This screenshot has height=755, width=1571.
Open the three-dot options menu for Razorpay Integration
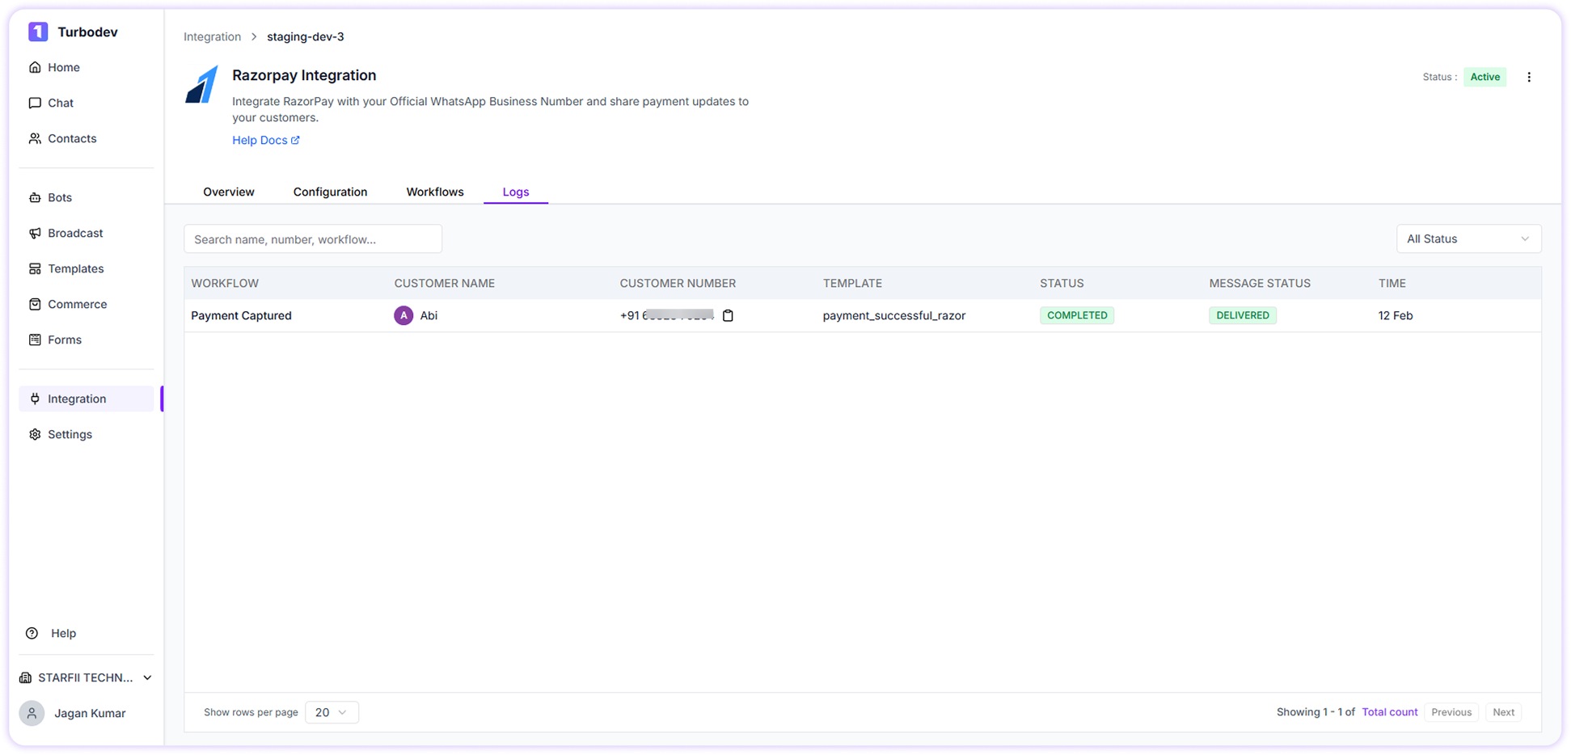click(1529, 77)
